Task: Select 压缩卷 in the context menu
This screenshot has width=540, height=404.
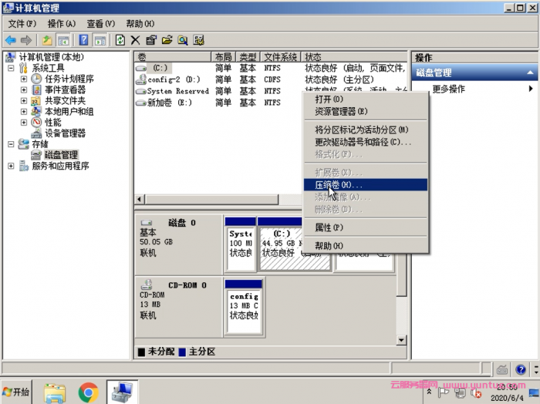Action: tap(338, 185)
